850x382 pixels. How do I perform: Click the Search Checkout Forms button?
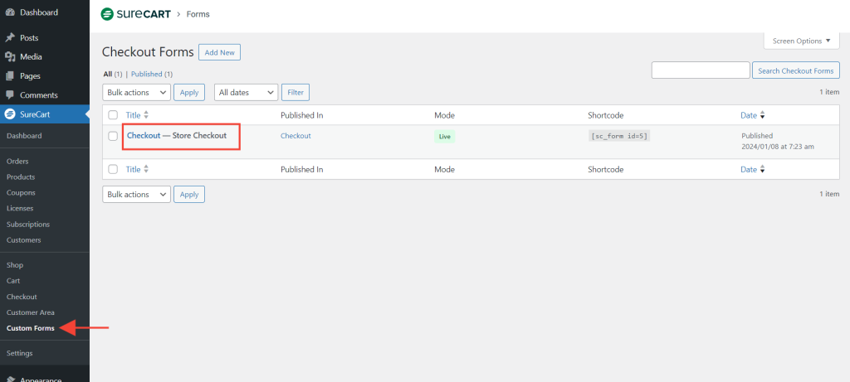(795, 70)
